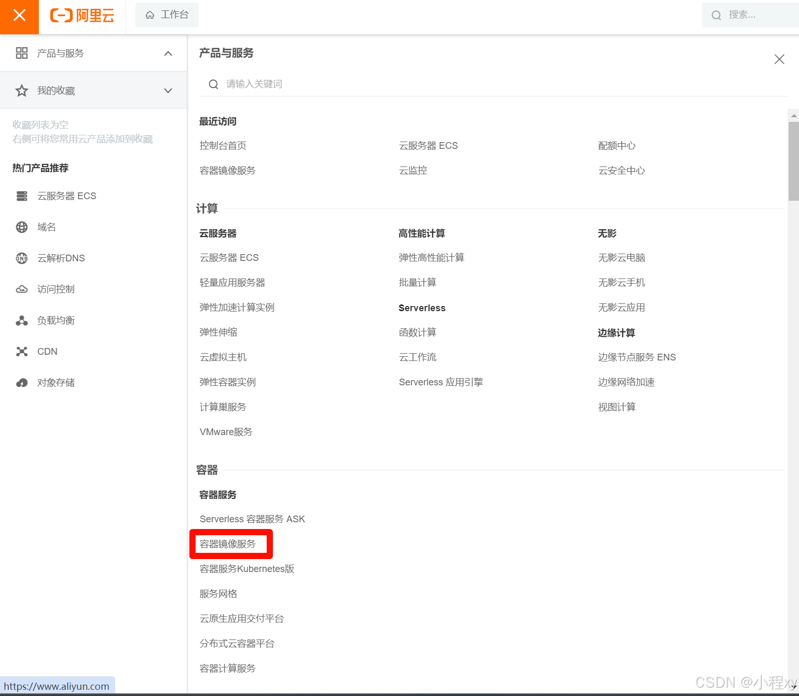The width and height of the screenshot is (799, 696).
Task: Open 云服务器 ECS under 最近访问
Action: (x=429, y=146)
